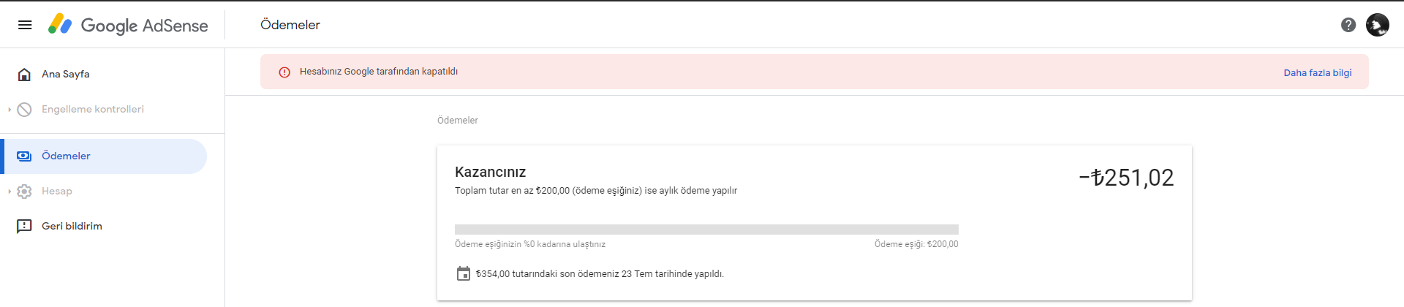Click the red alert warning icon
This screenshot has height=307, width=1404.
(284, 72)
